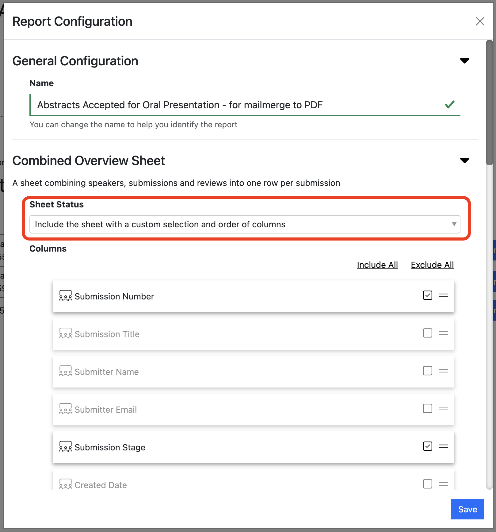Disable the Submission Stage column checkbox
The width and height of the screenshot is (496, 532).
427,446
